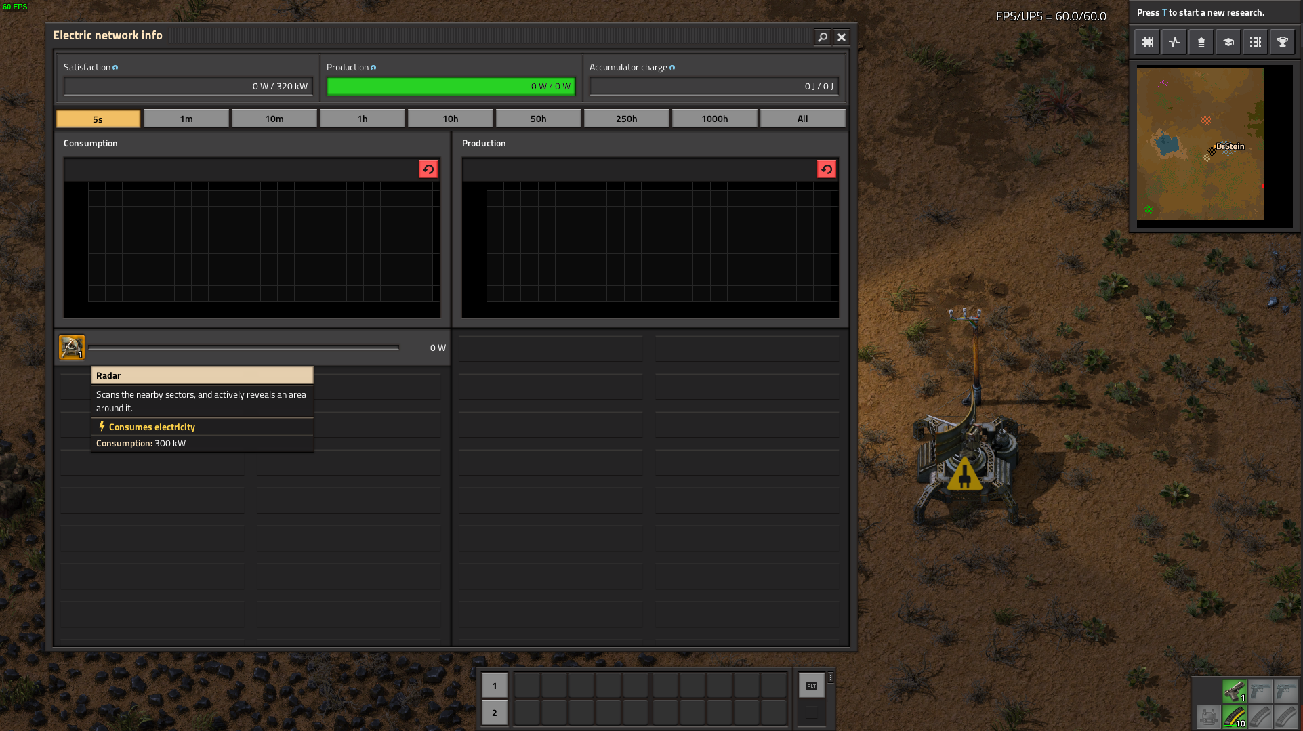
Task: Click the FPS/UPS counter text
Action: (x=1051, y=16)
